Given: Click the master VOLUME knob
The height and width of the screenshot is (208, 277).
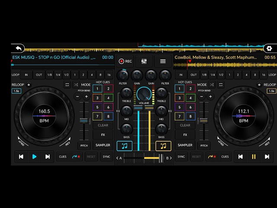Looking at the screenshot, I should (144, 94).
